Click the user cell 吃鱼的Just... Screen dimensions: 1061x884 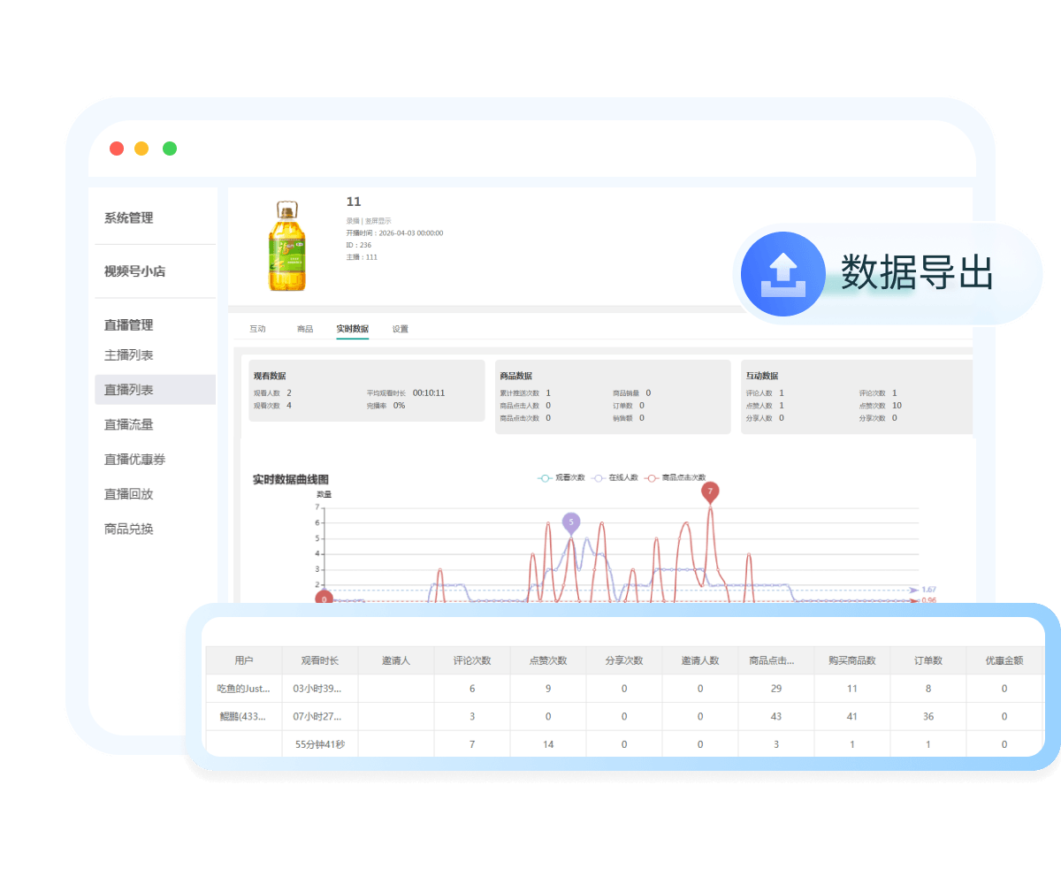(244, 689)
